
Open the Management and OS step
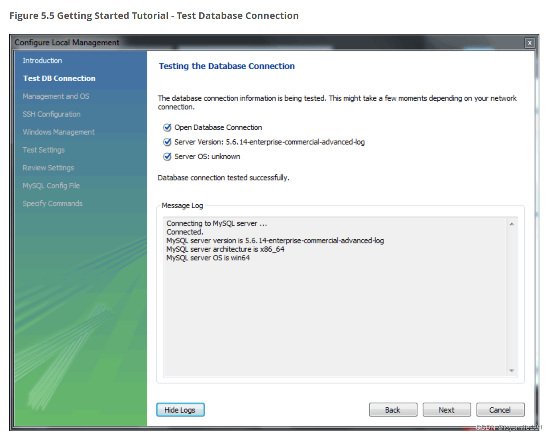pos(56,96)
